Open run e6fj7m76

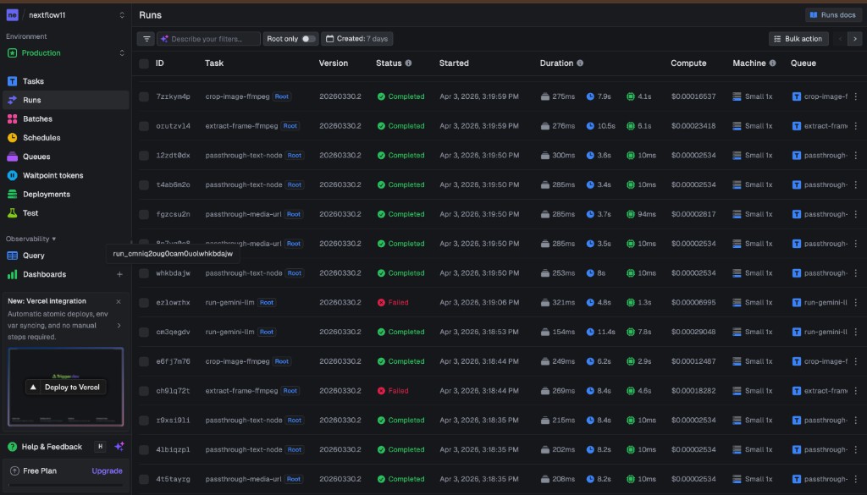tap(173, 361)
